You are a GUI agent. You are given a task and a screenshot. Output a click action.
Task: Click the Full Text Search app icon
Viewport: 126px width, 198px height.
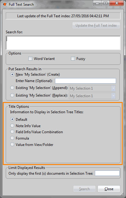tap(5, 5)
